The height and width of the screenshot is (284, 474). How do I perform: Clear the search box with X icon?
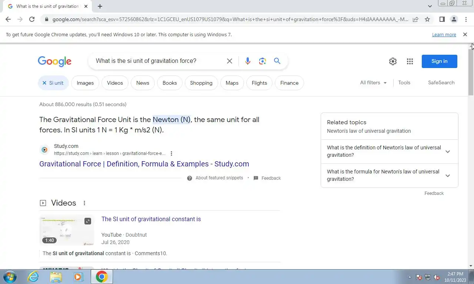[230, 61]
